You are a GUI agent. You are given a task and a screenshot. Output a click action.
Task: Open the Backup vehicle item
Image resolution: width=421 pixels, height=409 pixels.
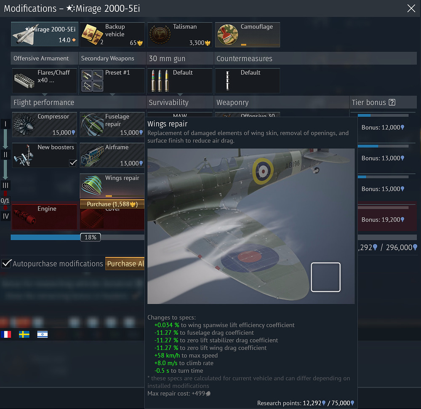[112, 35]
